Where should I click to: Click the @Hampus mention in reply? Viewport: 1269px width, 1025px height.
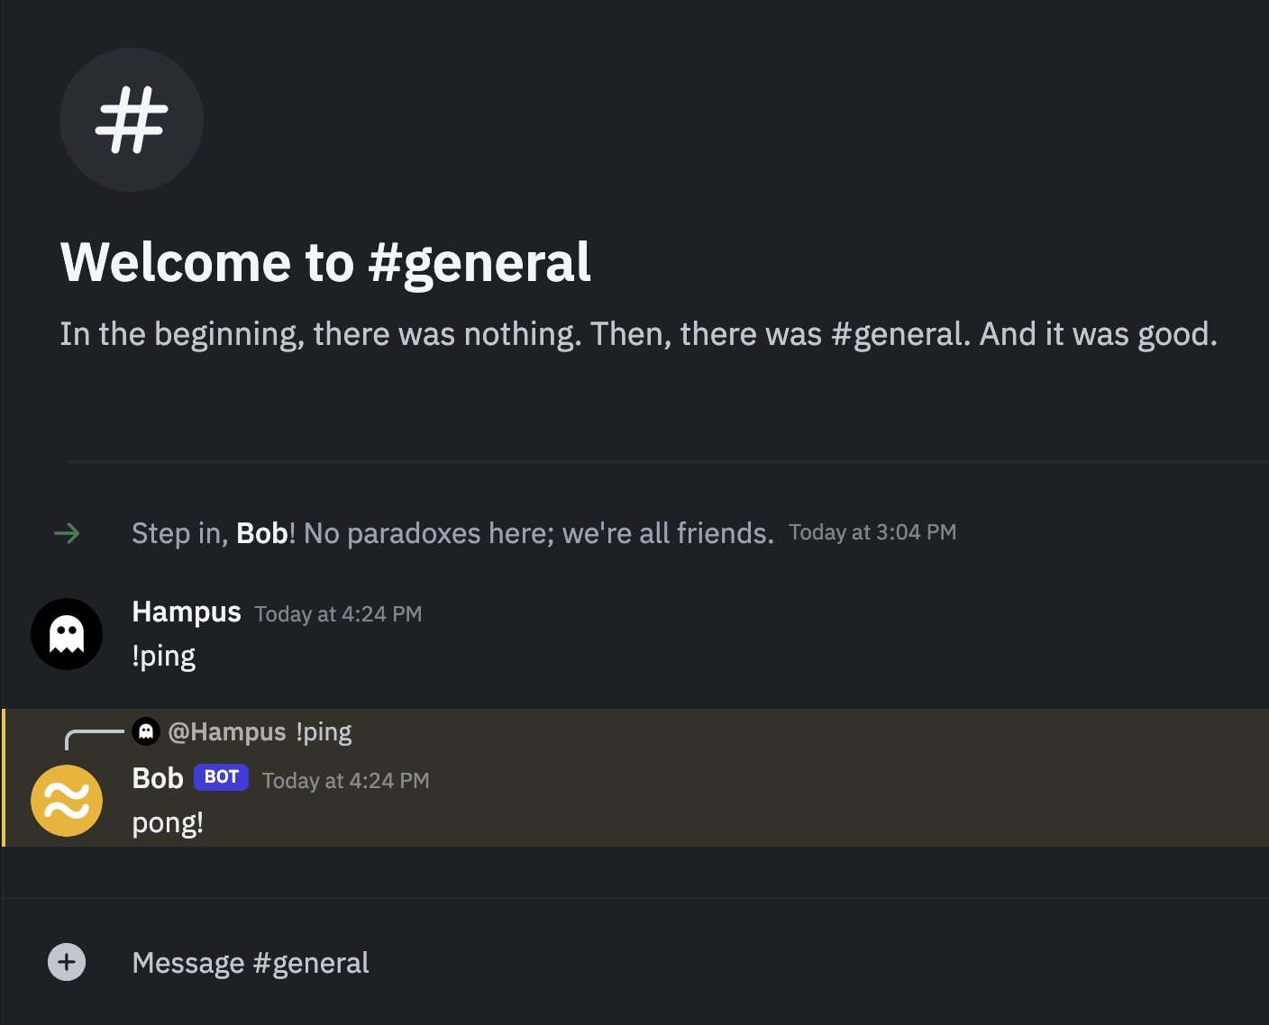click(x=227, y=732)
